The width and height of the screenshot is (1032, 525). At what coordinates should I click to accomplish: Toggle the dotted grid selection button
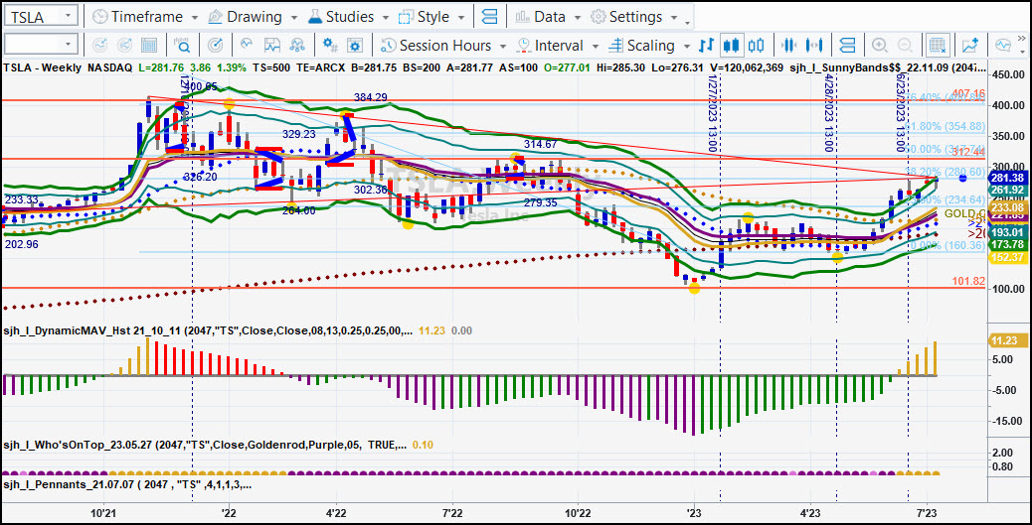pos(937,46)
